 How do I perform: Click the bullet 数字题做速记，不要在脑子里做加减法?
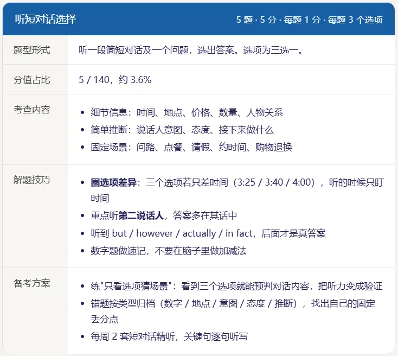(x=169, y=251)
